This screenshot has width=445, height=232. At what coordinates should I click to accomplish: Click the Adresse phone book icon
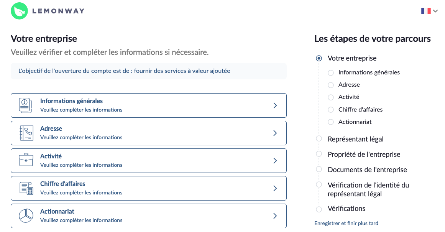coord(26,133)
